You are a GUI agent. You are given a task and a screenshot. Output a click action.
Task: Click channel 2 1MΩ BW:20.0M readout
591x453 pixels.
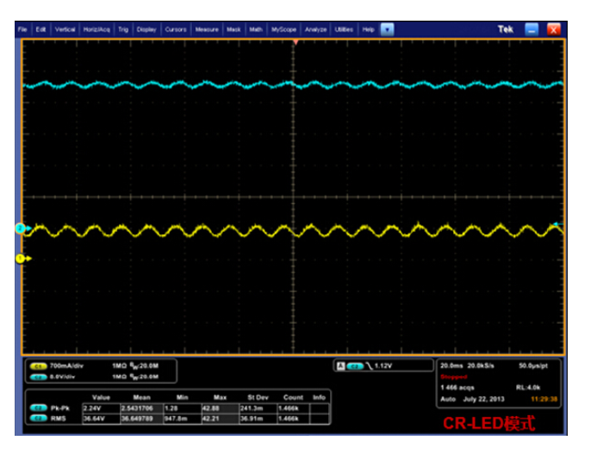tap(135, 377)
